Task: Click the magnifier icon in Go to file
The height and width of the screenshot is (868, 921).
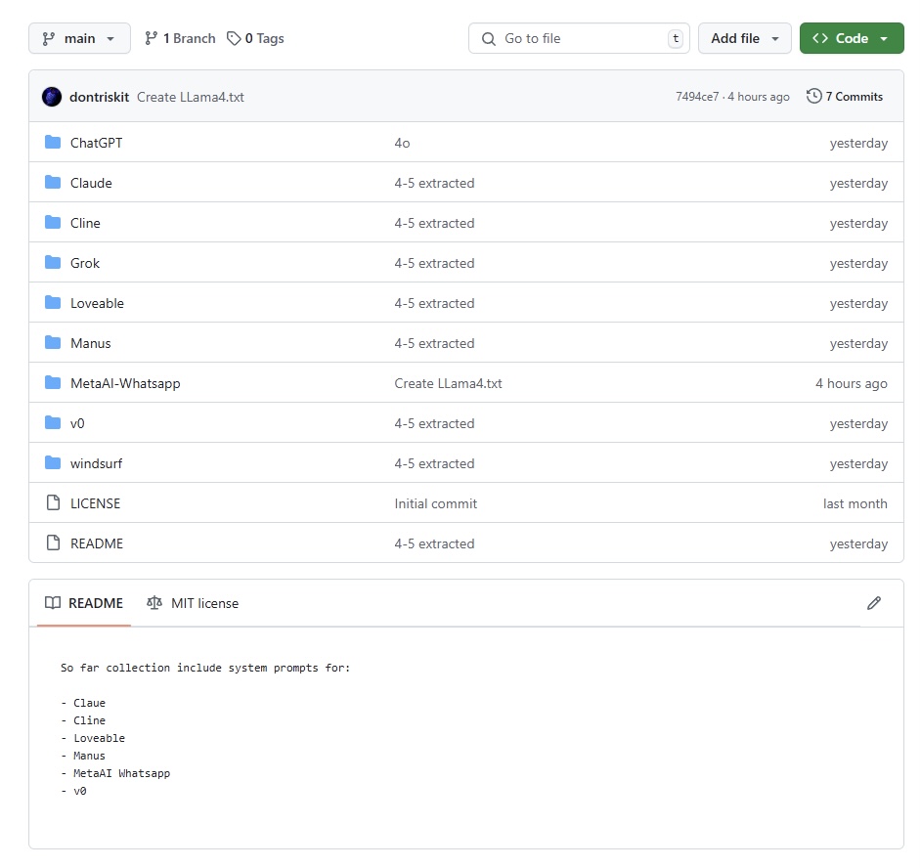Action: pos(489,39)
